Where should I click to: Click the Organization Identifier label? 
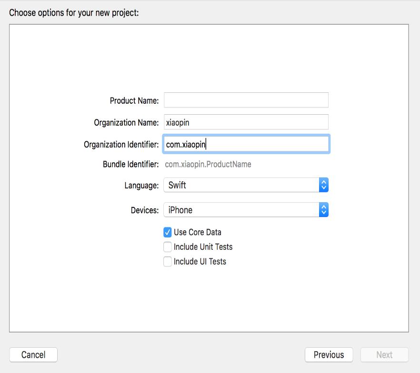point(121,145)
